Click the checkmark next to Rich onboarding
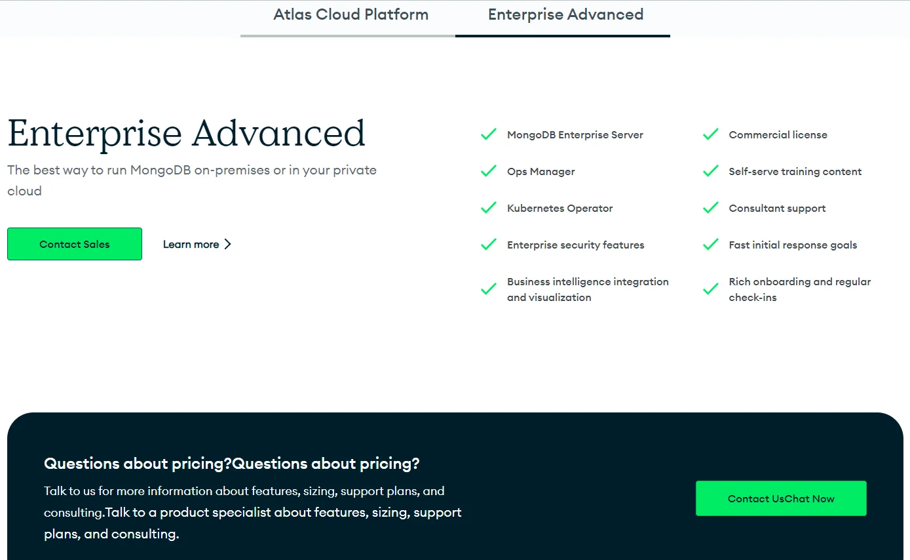910x560 pixels. pos(711,289)
